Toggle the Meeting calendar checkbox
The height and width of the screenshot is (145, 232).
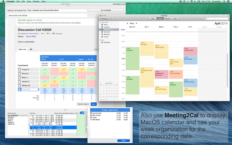tap(102, 34)
